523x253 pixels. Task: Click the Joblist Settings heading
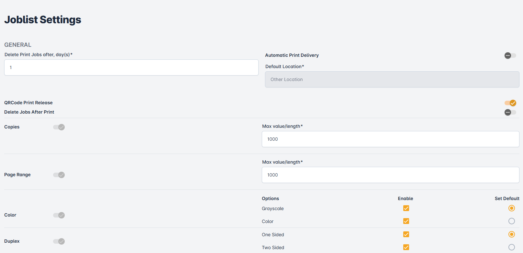tap(43, 20)
